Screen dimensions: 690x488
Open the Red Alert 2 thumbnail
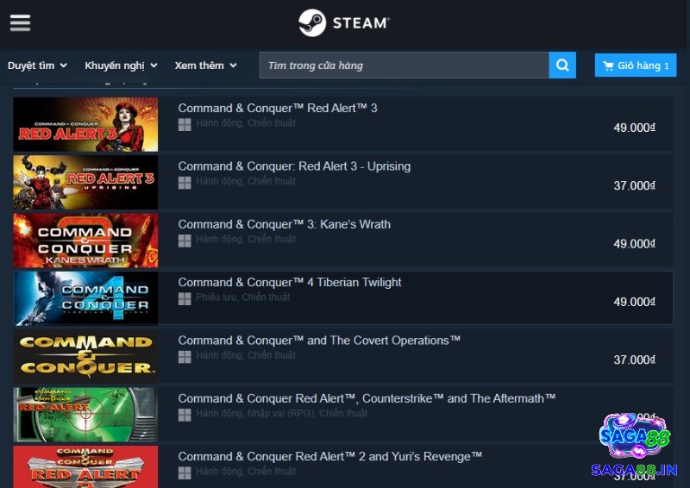click(x=85, y=467)
